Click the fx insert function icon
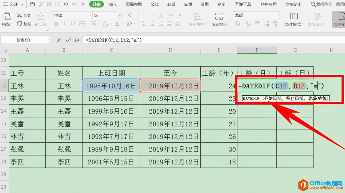Viewport: 345px width, 193px height. click(x=77, y=40)
